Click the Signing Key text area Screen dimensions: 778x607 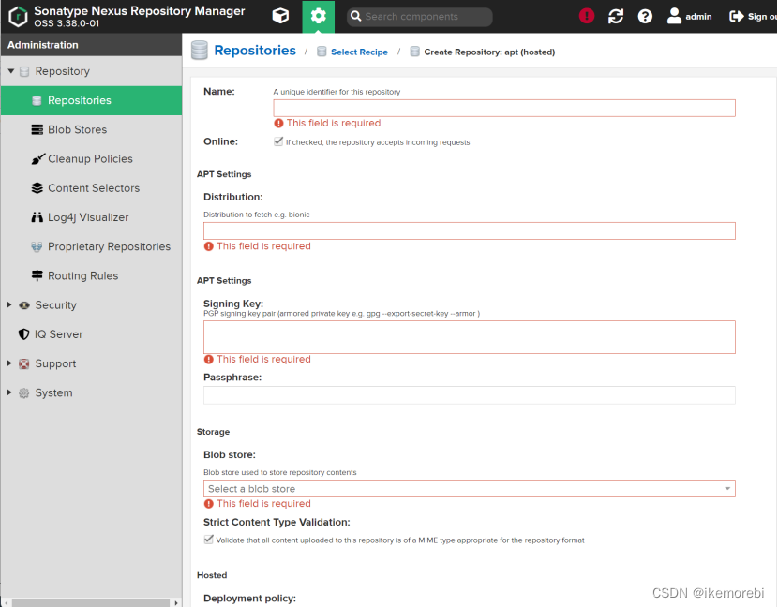tap(470, 337)
